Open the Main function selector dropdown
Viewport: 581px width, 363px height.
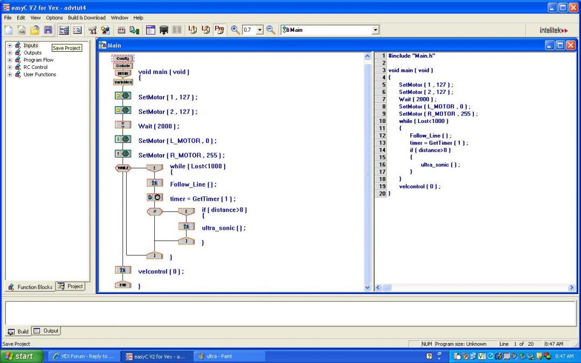(x=376, y=30)
